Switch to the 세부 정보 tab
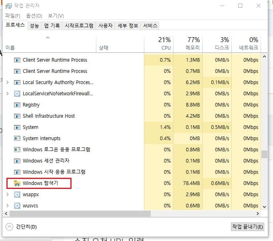The image size is (273, 241). (128, 26)
